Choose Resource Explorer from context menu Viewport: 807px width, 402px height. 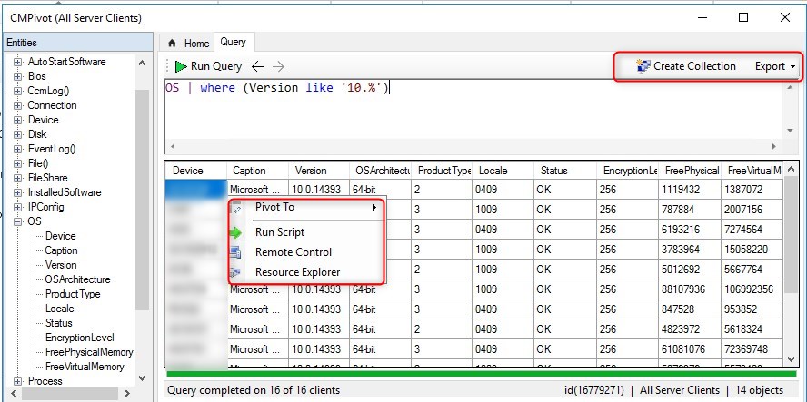tap(307, 272)
